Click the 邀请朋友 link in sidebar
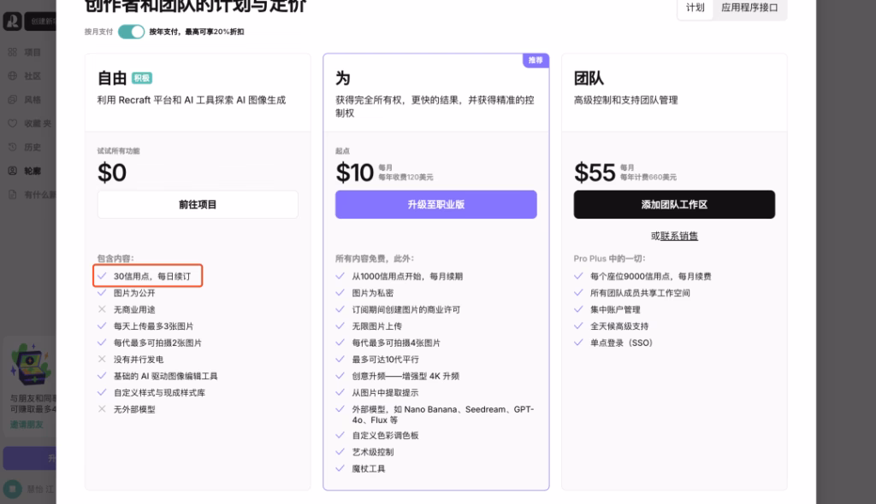Image resolution: width=876 pixels, height=504 pixels. tap(26, 424)
